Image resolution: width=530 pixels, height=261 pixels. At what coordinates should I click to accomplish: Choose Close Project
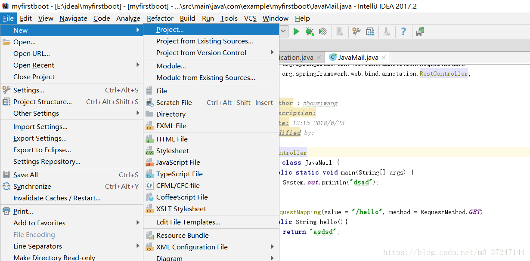(x=71, y=77)
